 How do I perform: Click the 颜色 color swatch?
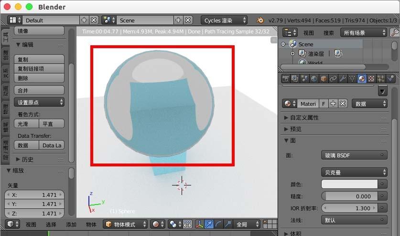coord(349,184)
